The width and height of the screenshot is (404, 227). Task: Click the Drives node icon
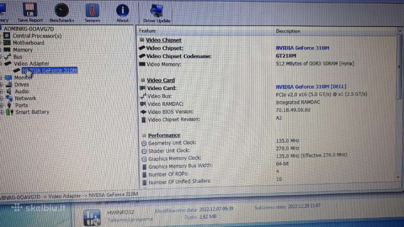coord(9,84)
